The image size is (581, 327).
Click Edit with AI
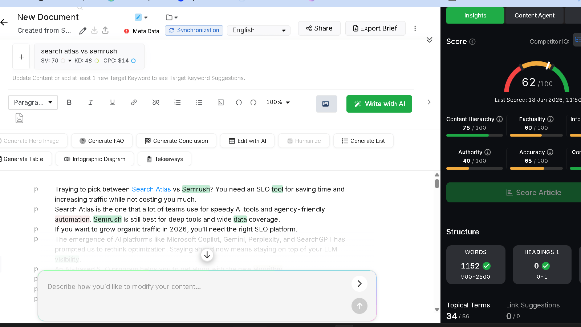[247, 141]
